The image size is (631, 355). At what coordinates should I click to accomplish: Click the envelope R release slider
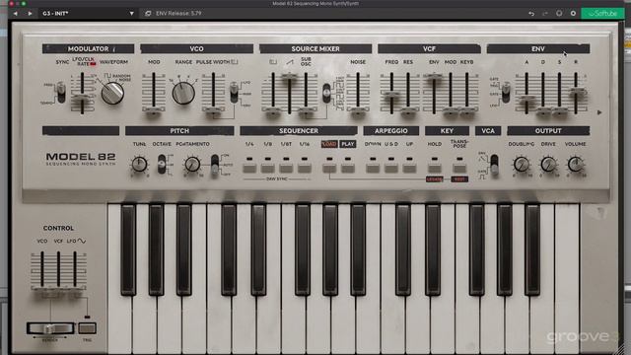(576, 92)
